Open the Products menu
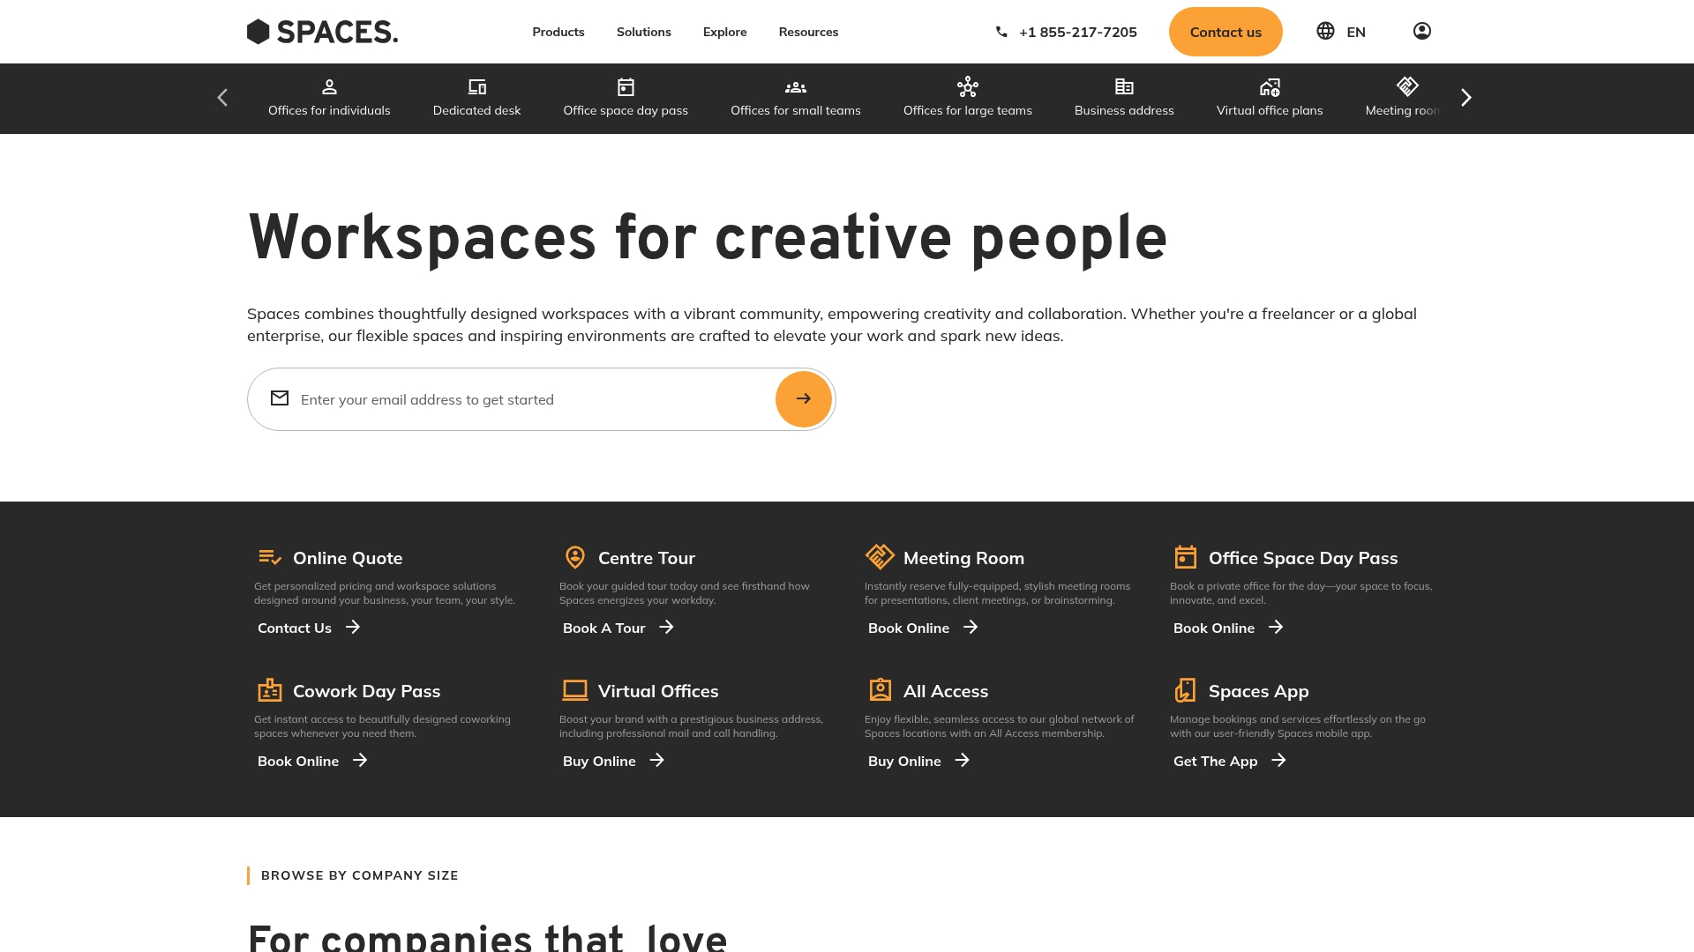The height and width of the screenshot is (952, 1694). pos(558,32)
